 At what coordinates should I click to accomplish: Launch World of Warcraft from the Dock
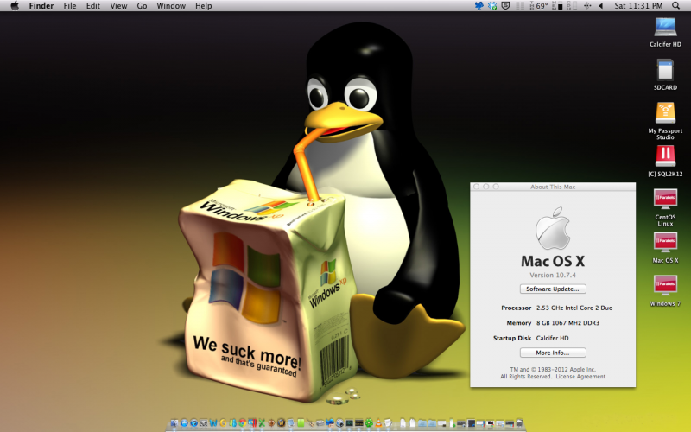point(282,423)
